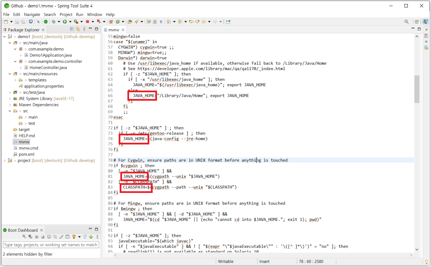The image size is (431, 267).
Task: Open New item dropdown arrow
Action: [x=11, y=22]
